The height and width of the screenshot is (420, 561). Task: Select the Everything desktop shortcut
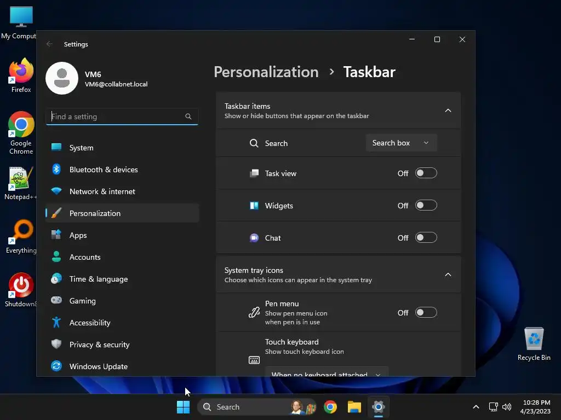(21, 236)
